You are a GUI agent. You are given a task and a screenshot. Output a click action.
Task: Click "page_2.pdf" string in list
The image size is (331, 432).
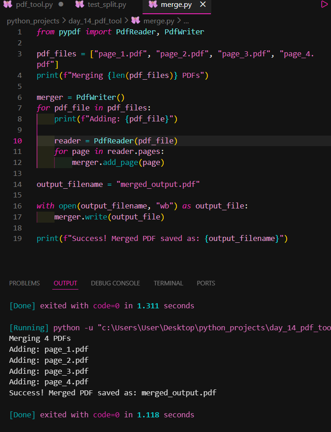(182, 54)
